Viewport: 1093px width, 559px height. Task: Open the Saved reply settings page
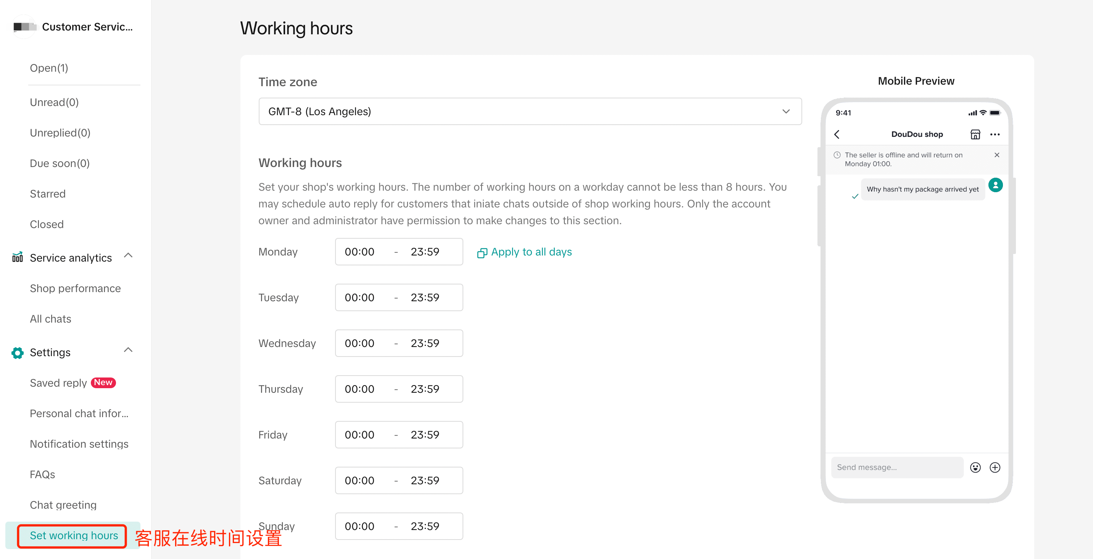pos(58,383)
